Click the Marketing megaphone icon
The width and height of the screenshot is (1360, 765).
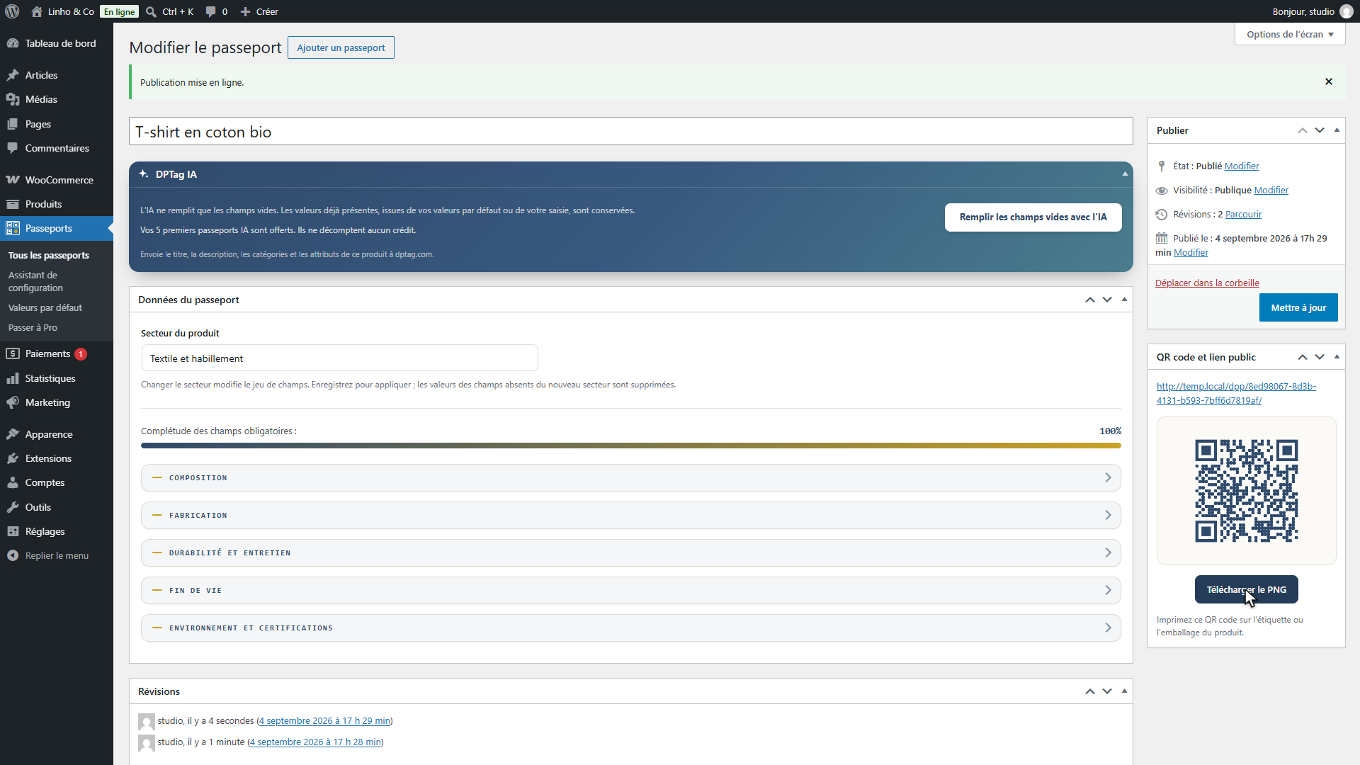13,402
